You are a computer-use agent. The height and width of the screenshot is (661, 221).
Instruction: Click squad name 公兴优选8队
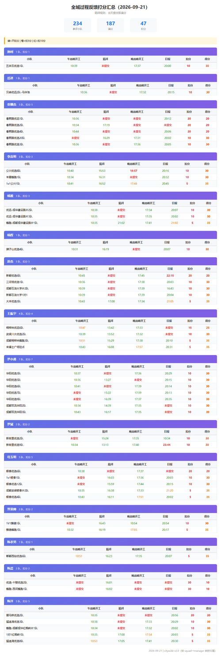tap(13, 170)
